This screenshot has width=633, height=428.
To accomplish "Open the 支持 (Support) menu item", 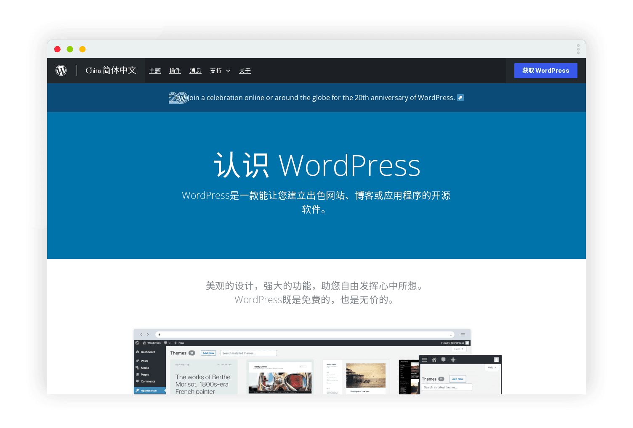I will coord(216,71).
